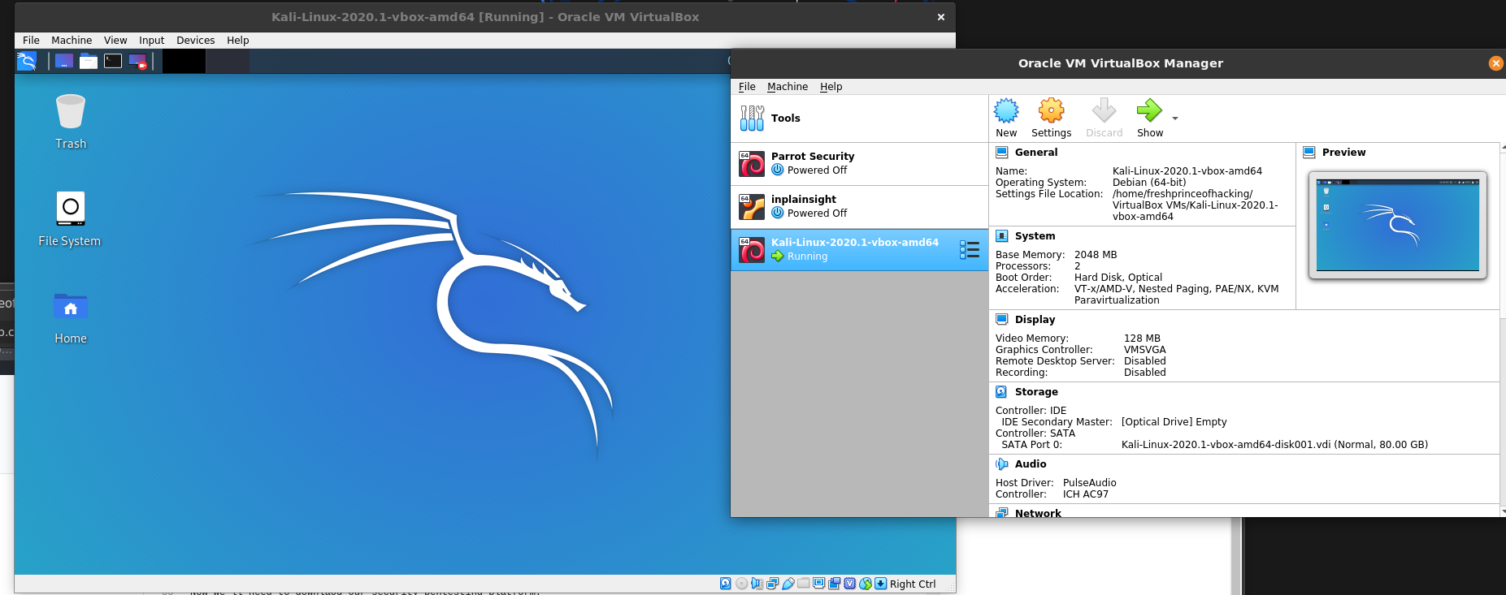Click the Kali desktop preview thumbnail
Image resolution: width=1506 pixels, height=595 pixels.
tap(1398, 225)
